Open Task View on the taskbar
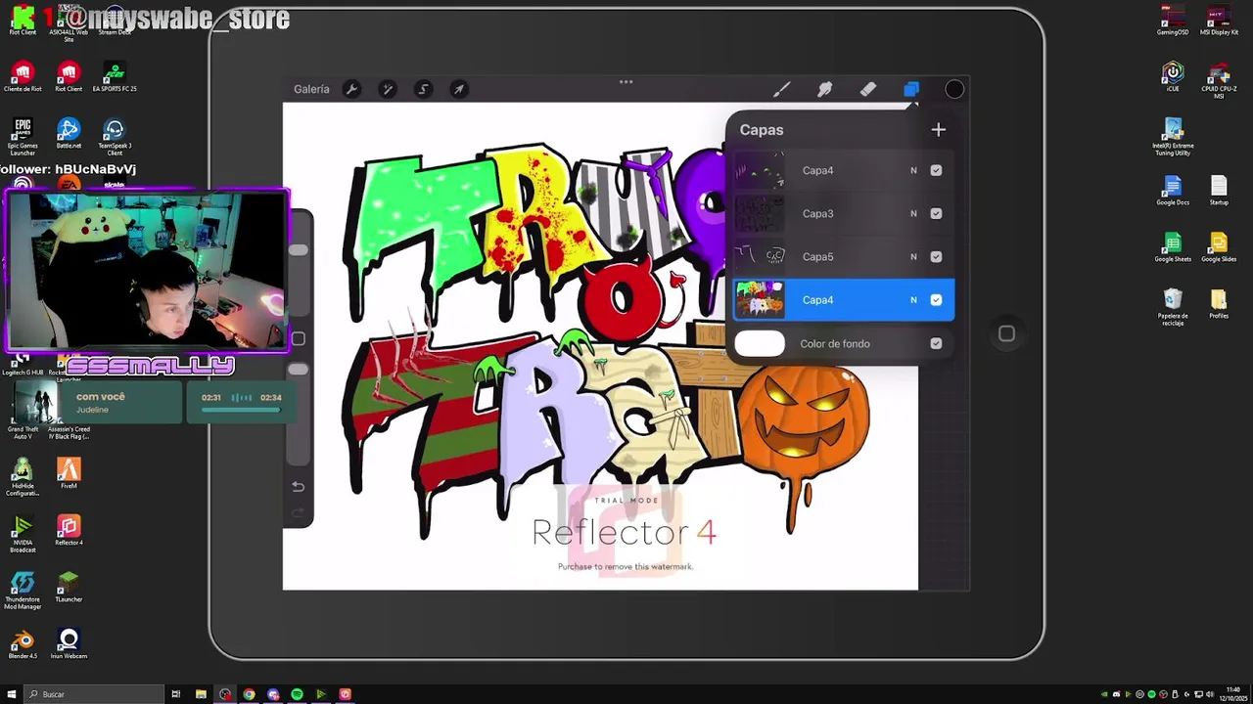Viewport: 1253px width, 704px height. pyautogui.click(x=176, y=694)
